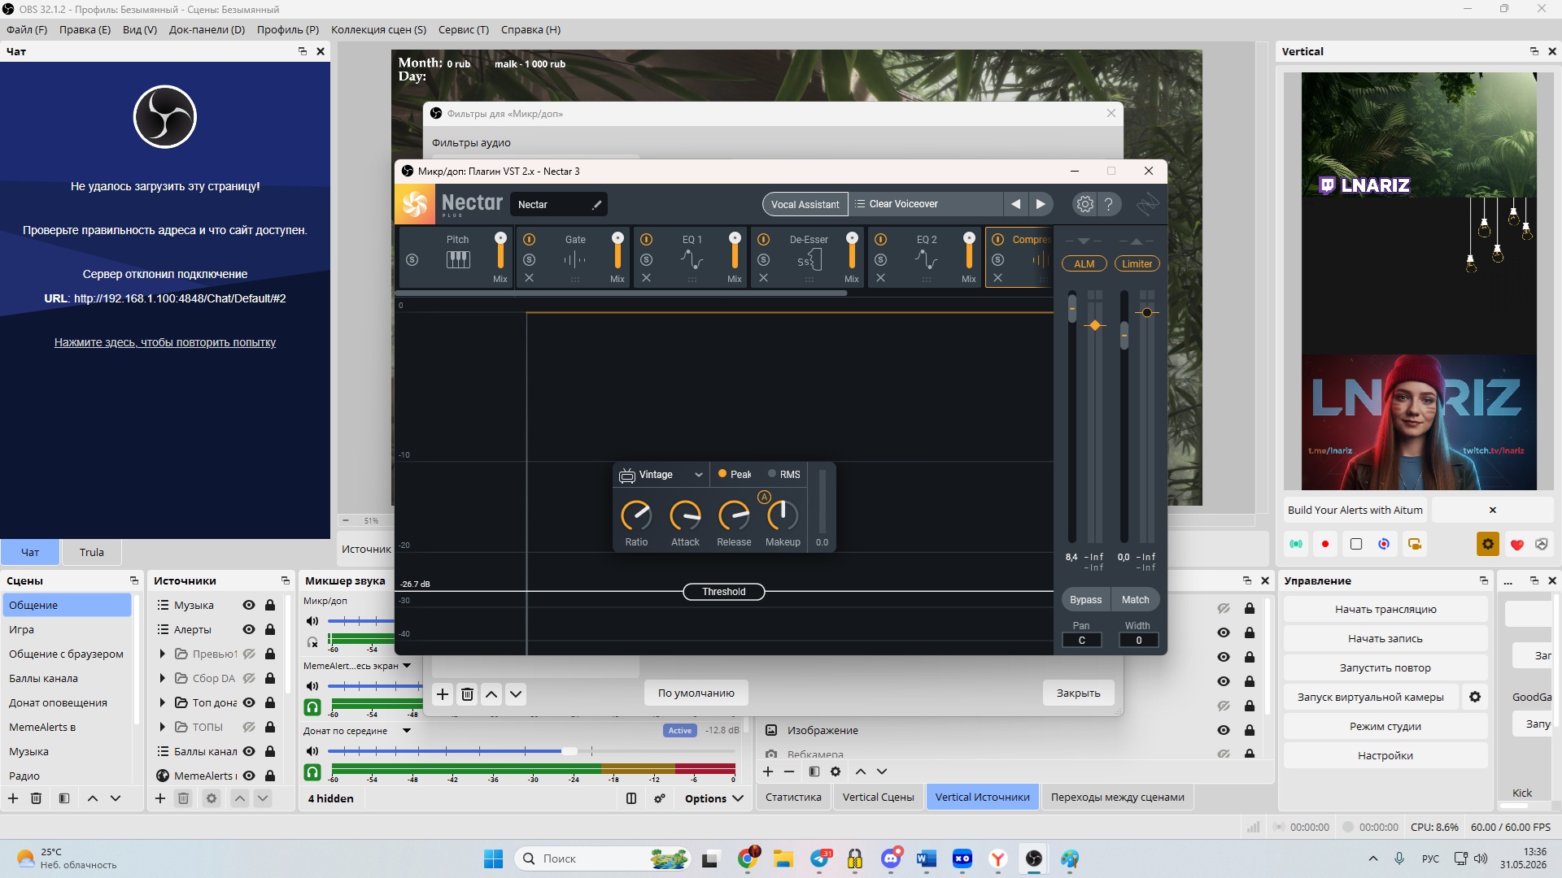Open Chrome from the taskbar
The image size is (1562, 878).
coord(748,858)
